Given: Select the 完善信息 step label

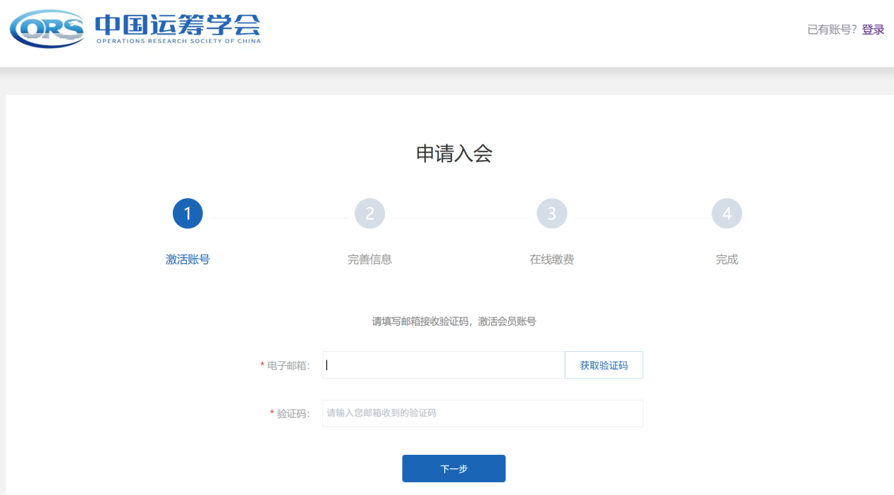Looking at the screenshot, I should click(x=369, y=259).
